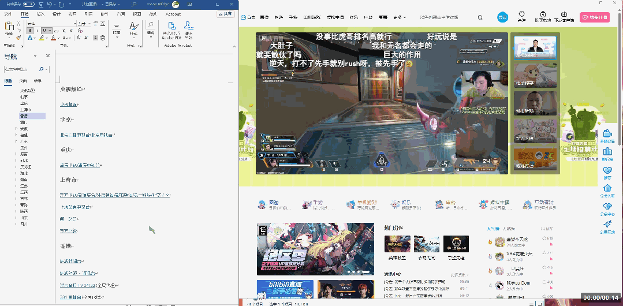
Task: Click the Text Effects blue A icon
Action: tap(30, 38)
